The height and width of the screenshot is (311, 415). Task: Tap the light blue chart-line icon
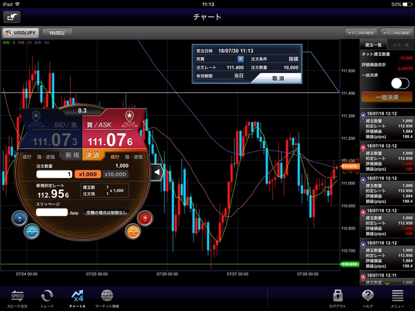(x=32, y=231)
